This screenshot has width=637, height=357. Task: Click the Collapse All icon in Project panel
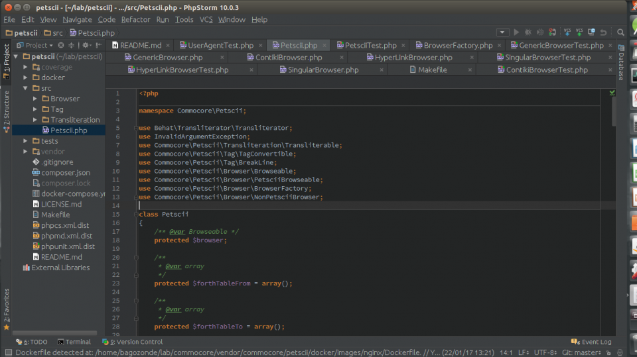click(x=72, y=46)
